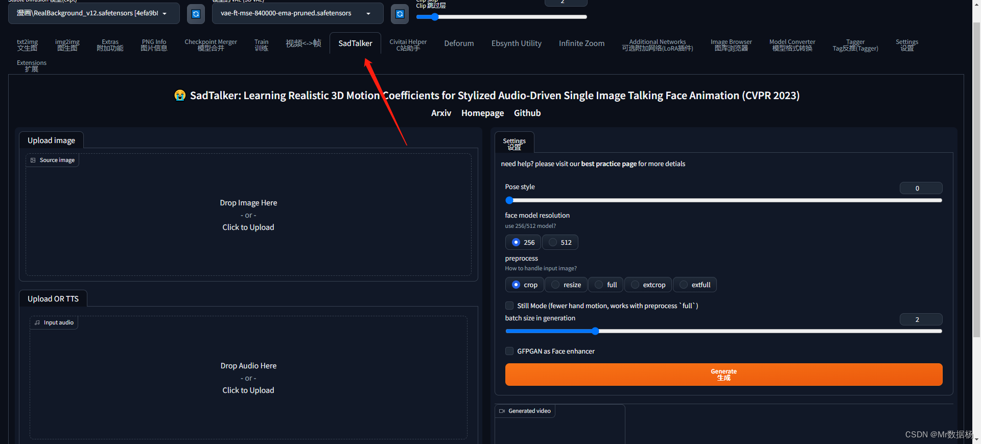
Task: Refresh the SD VAE model list
Action: [x=400, y=14]
